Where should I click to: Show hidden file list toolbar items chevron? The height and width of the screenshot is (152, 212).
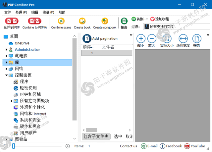(131, 35)
